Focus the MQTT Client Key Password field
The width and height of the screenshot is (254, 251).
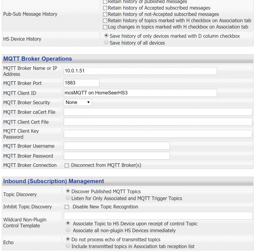point(158,134)
